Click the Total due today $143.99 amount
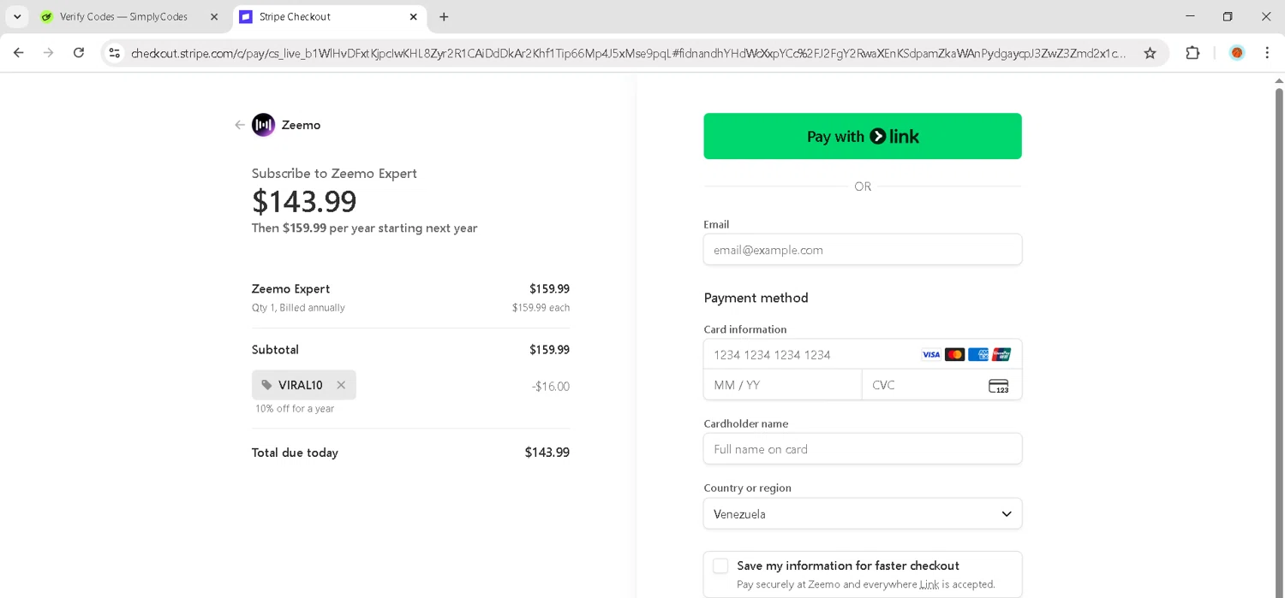The width and height of the screenshot is (1285, 598). click(547, 453)
